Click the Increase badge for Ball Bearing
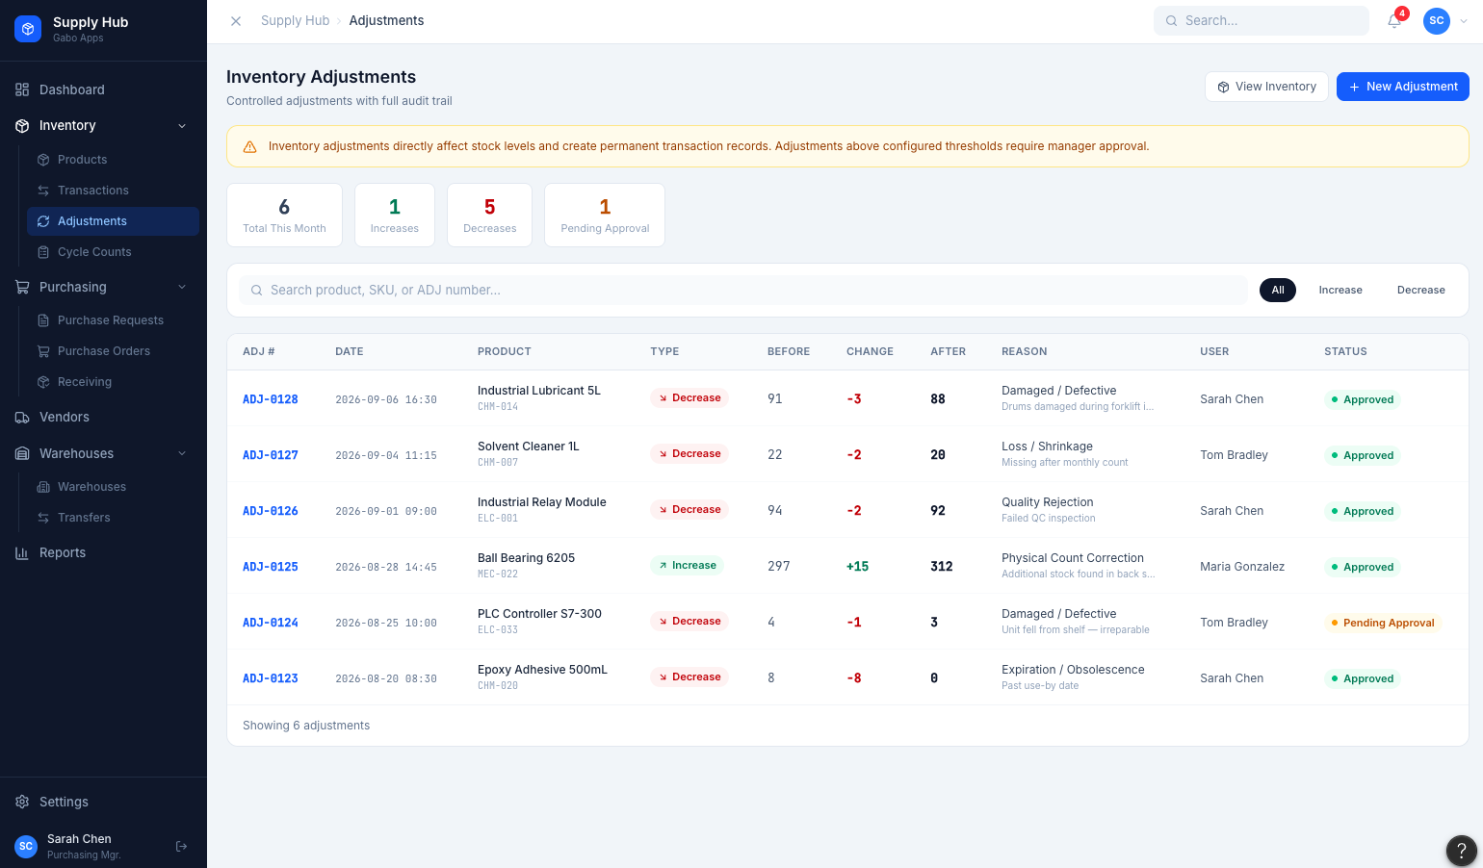This screenshot has height=868, width=1483. click(688, 566)
